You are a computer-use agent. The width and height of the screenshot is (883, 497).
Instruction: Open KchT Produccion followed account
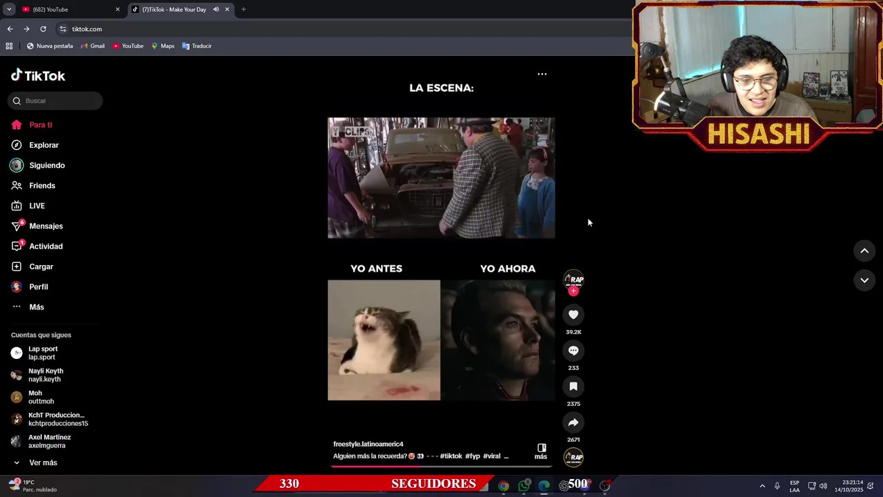[58, 419]
